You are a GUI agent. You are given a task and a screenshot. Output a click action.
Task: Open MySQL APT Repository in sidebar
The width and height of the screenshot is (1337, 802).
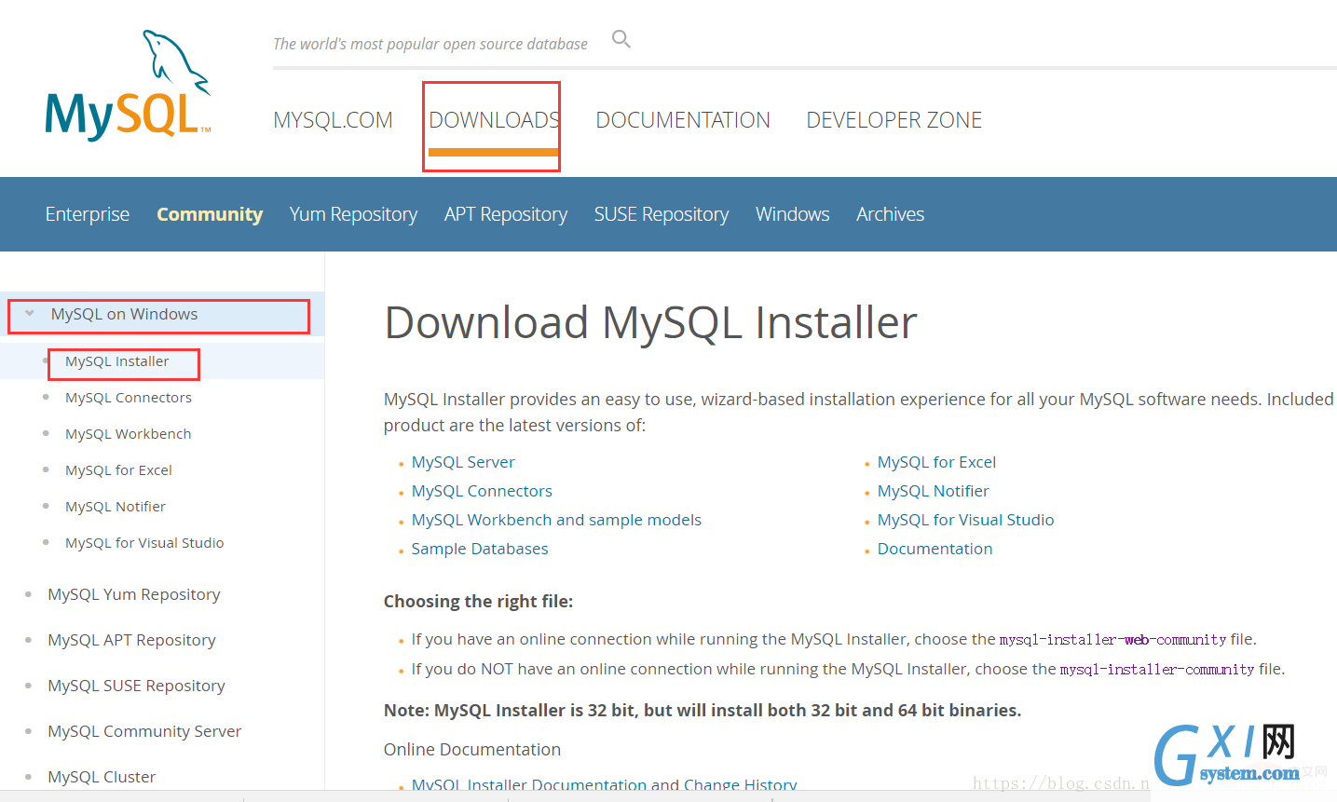coord(131,640)
